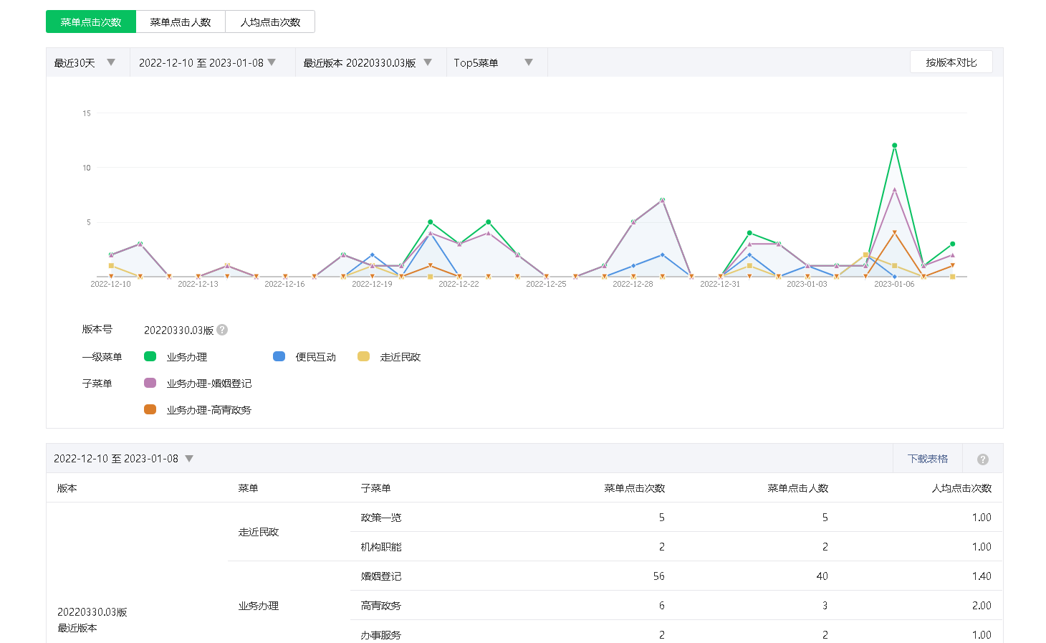
Task: Click the 下载表格 link
Action: point(927,459)
